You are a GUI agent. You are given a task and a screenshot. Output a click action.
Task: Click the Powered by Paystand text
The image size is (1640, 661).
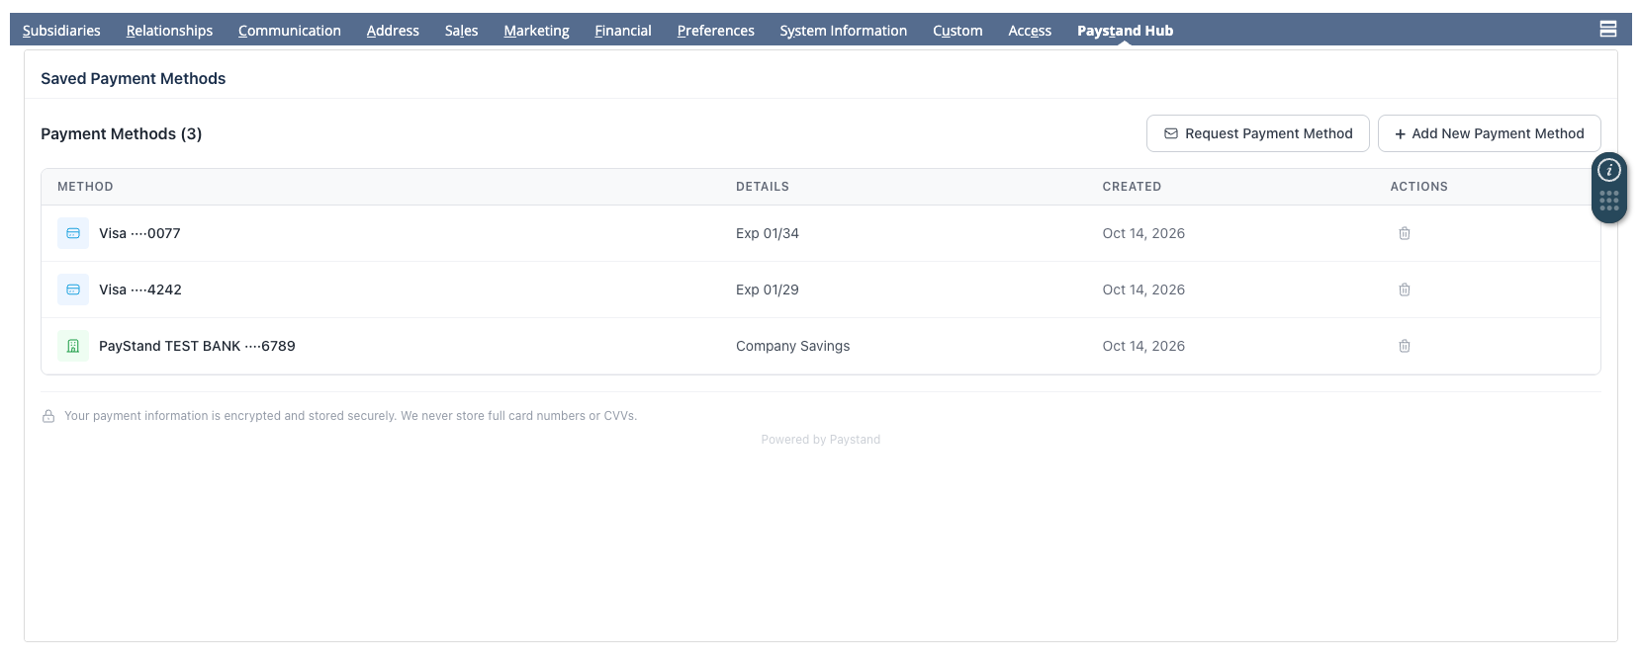click(x=820, y=440)
